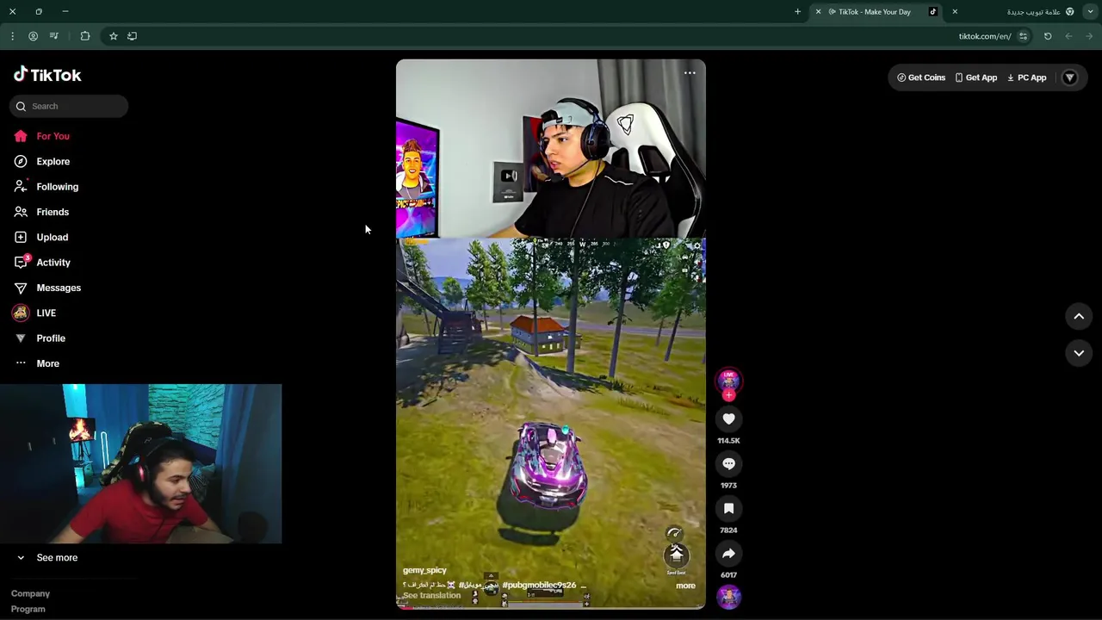
Task: Click the PC App download button
Action: tap(1027, 77)
